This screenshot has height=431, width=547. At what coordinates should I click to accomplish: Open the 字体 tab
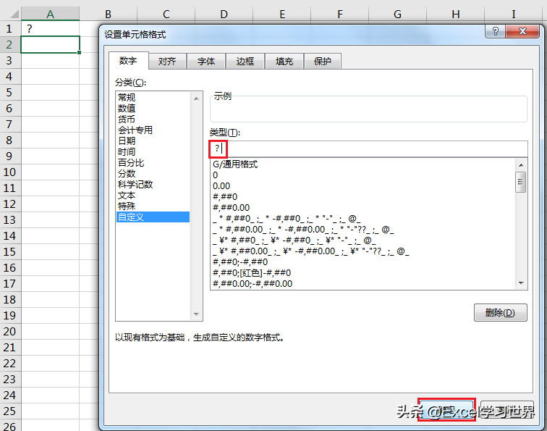tap(206, 62)
